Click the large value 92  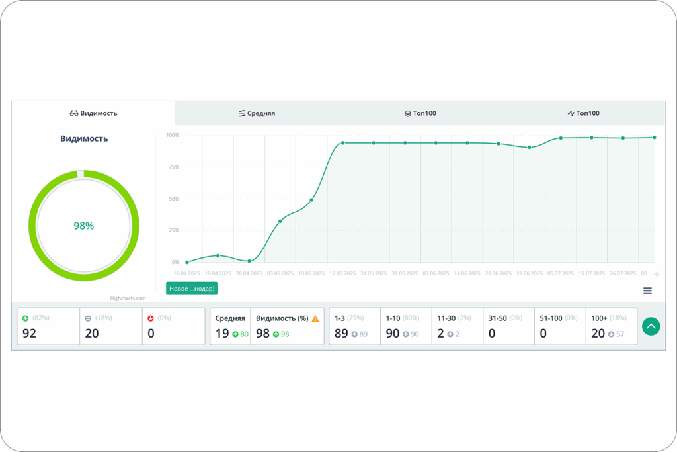coord(29,333)
